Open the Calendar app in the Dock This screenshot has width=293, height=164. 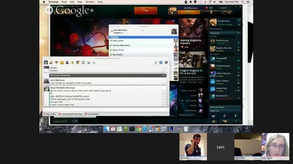point(113,129)
